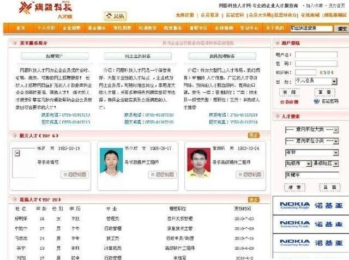Screen dimensions: 349x260
Task: Click the 重置 button in the login panel
Action: click(x=325, y=92)
